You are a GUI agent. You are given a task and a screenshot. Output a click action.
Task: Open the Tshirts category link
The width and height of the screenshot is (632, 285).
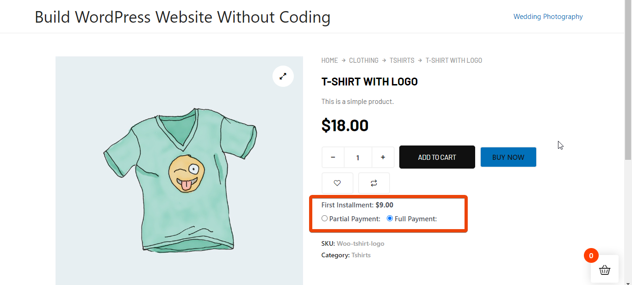pos(361,255)
